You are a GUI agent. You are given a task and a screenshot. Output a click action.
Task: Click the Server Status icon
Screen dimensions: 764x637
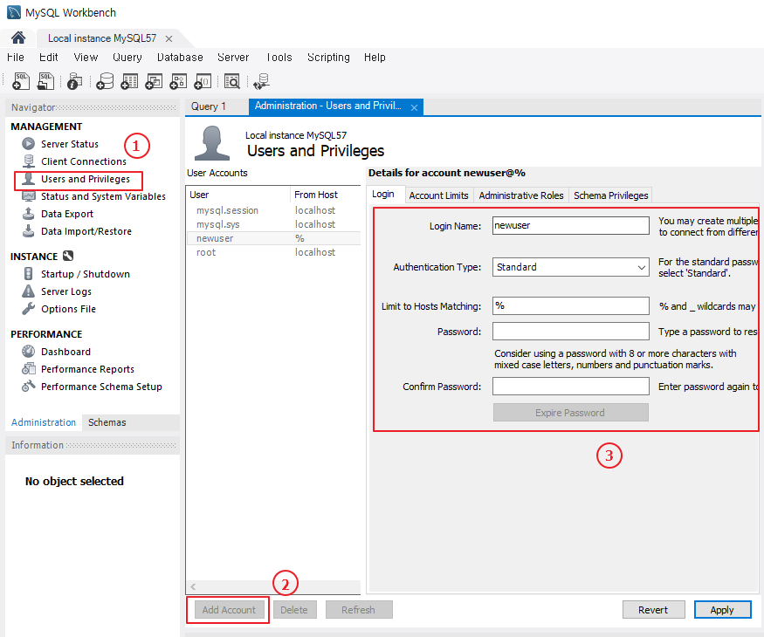click(28, 144)
